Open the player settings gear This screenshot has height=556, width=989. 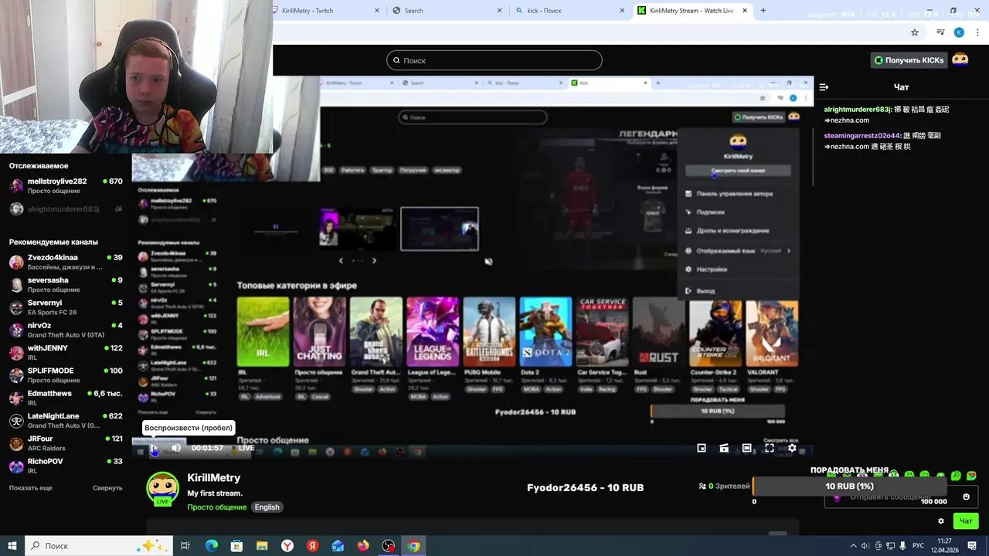pos(792,448)
